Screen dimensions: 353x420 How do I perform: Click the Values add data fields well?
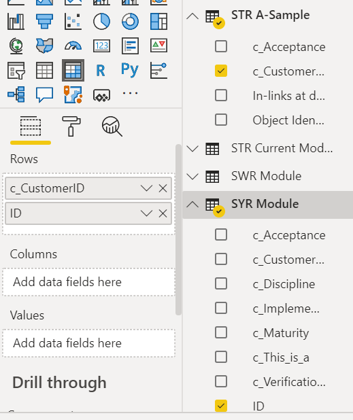coord(88,343)
